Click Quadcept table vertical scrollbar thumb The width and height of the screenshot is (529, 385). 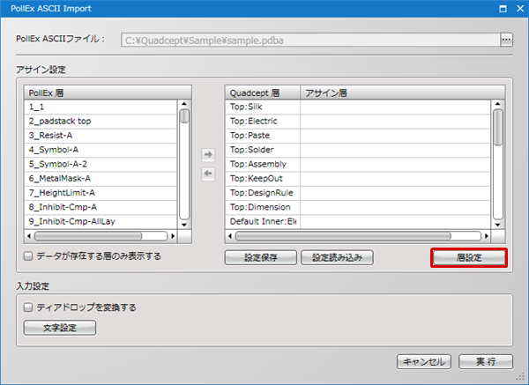click(x=498, y=127)
